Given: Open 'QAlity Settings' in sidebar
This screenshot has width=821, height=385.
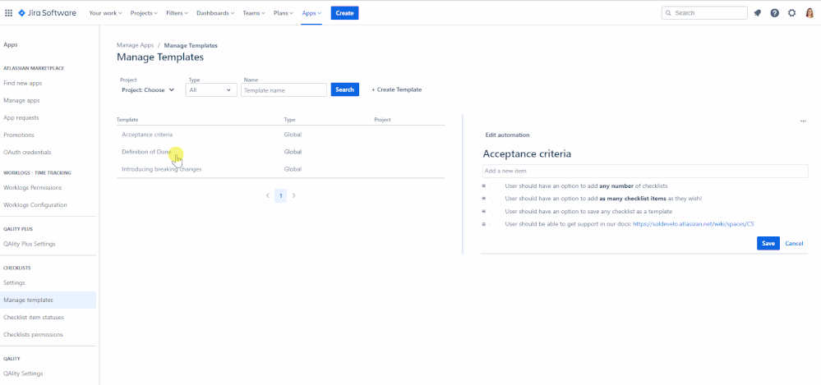Looking at the screenshot, I should click(x=23, y=374).
